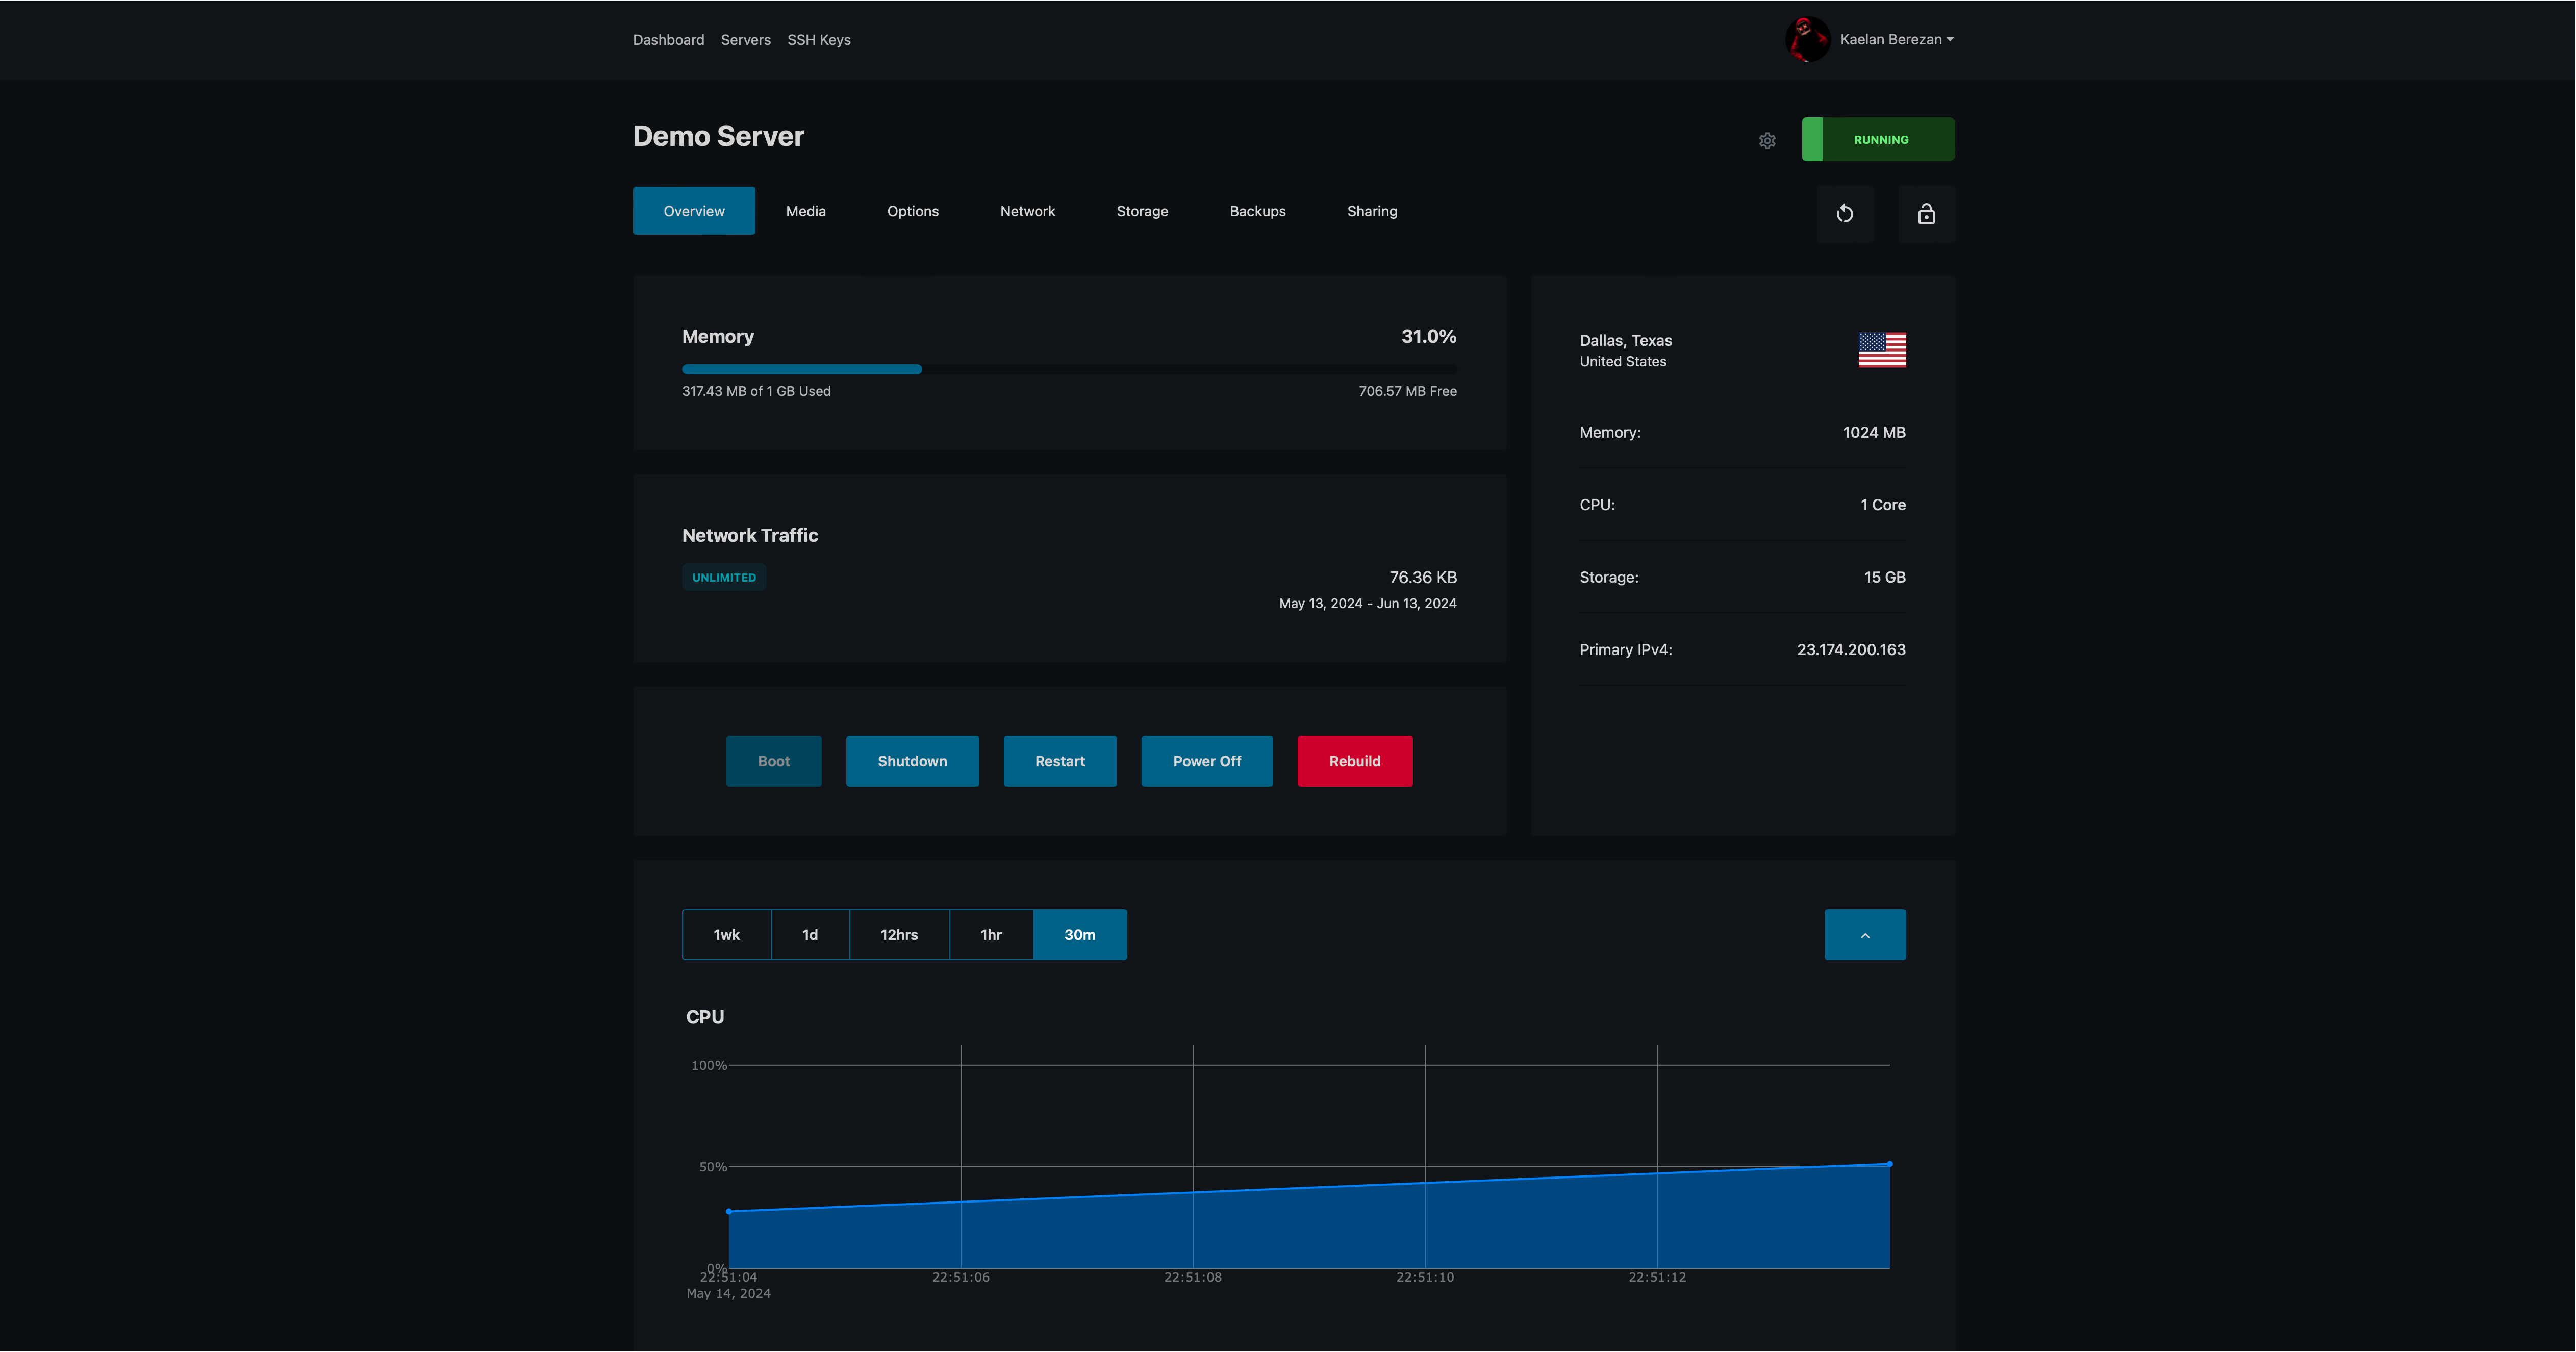Click the 22:51:12 axis label on chart
Image resolution: width=2576 pixels, height=1352 pixels.
pos(1657,1277)
